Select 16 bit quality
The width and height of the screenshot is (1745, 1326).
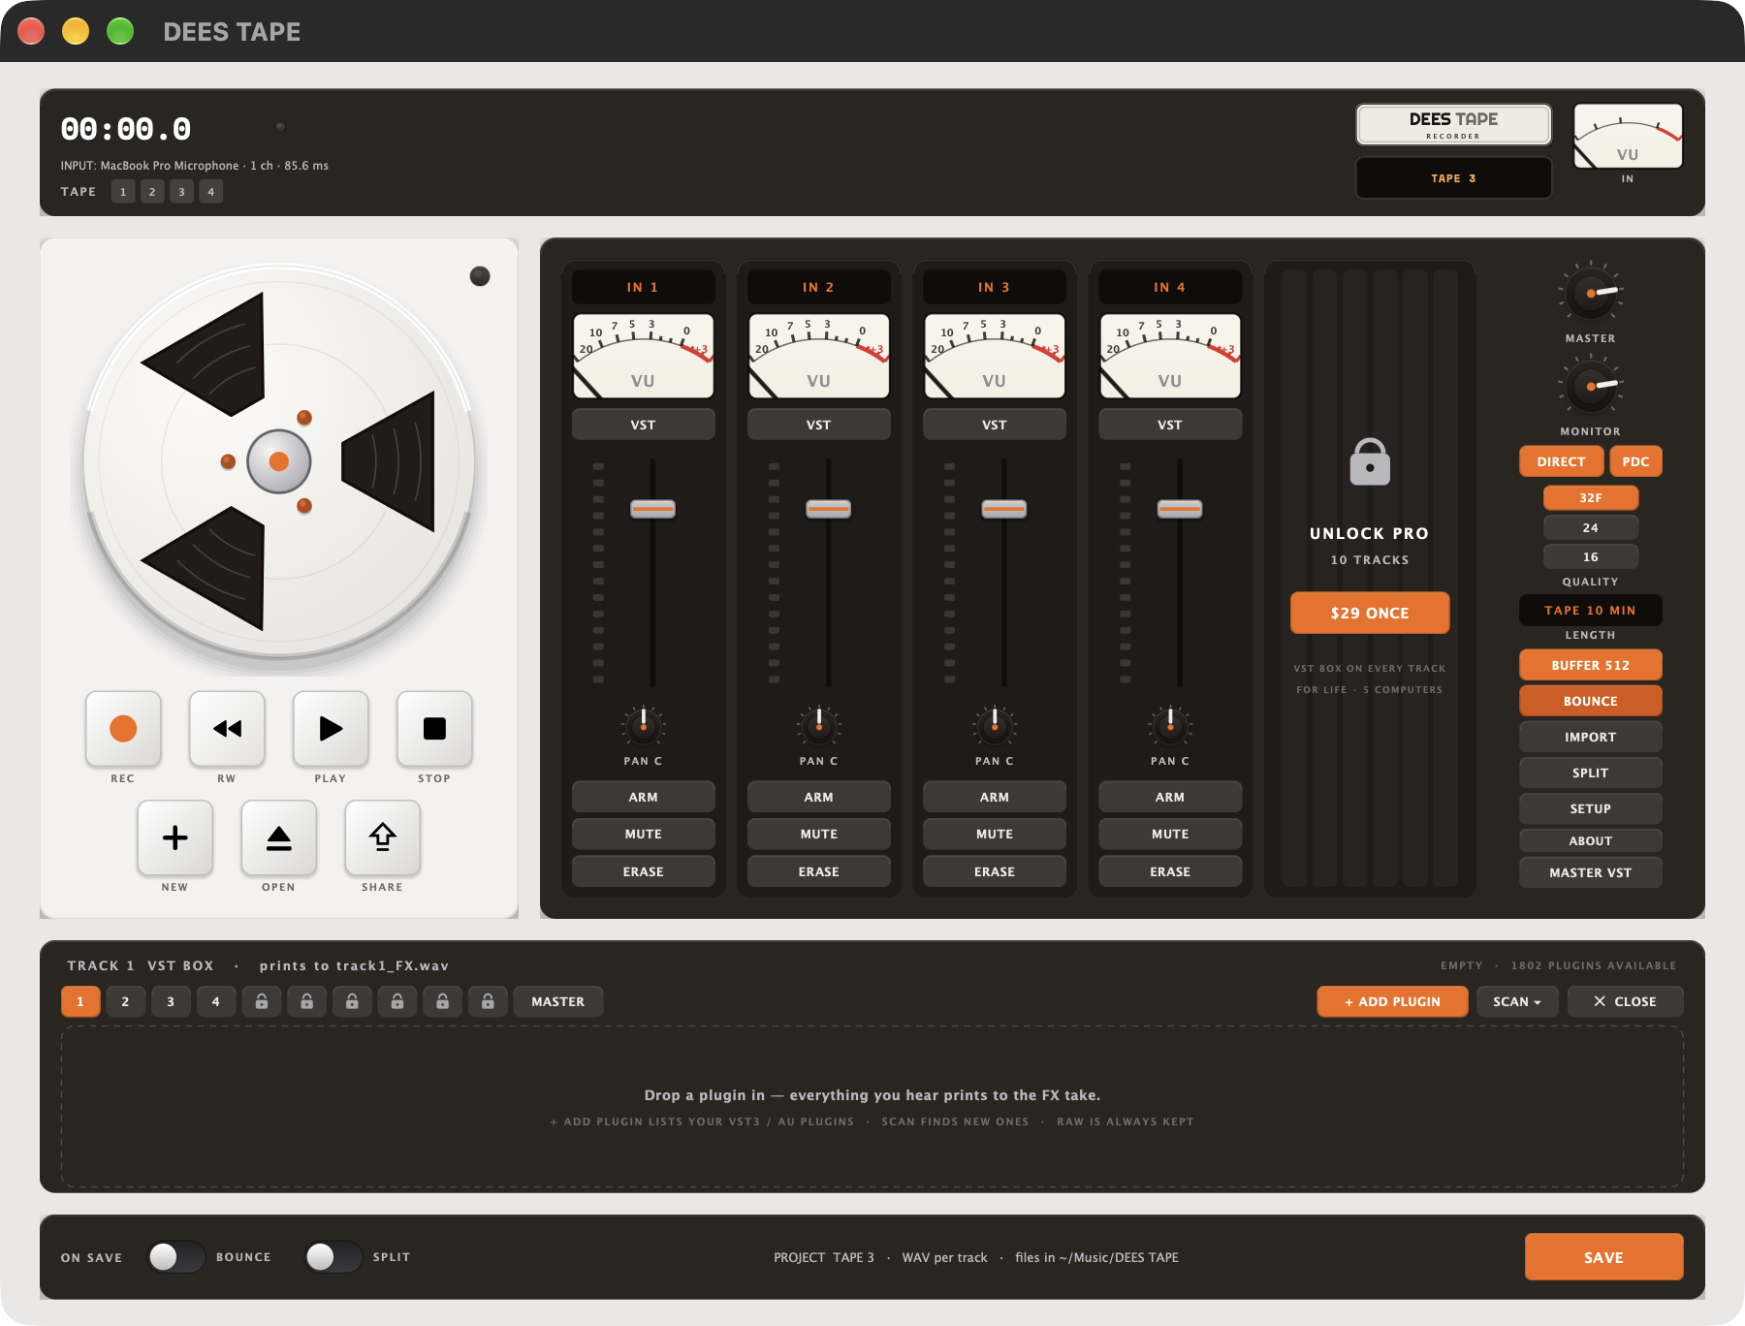coord(1590,556)
